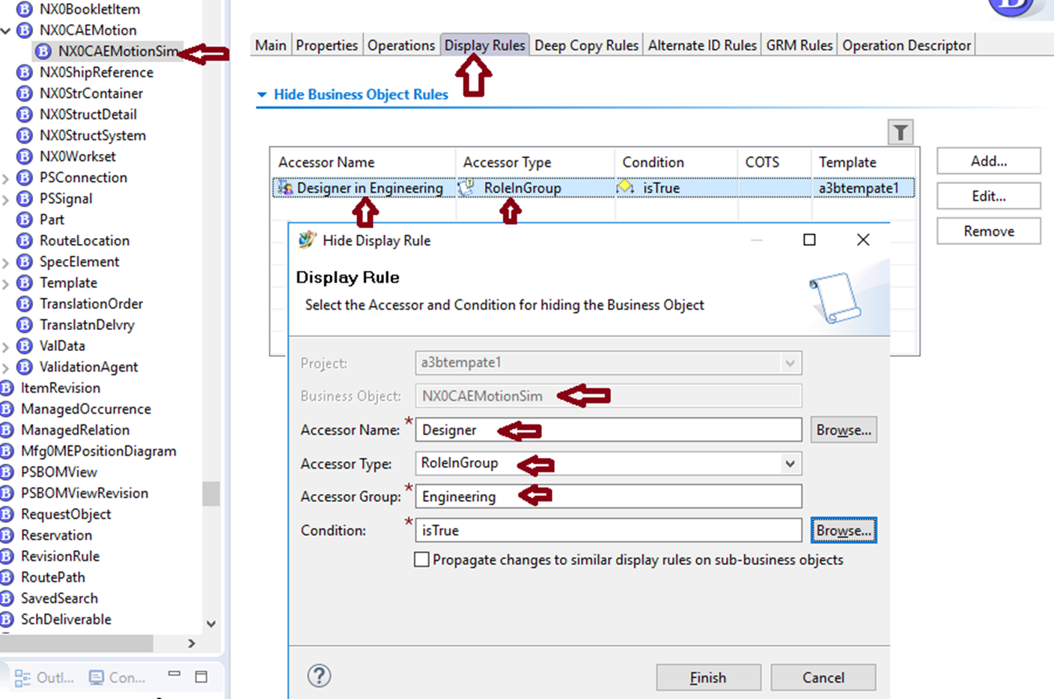Expand the Template tree node
Viewport: 1054px width, 699px height.
coord(6,284)
